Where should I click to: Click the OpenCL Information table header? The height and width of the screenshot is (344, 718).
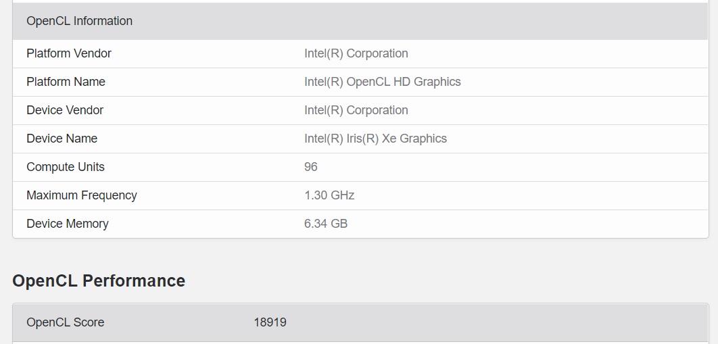point(80,21)
